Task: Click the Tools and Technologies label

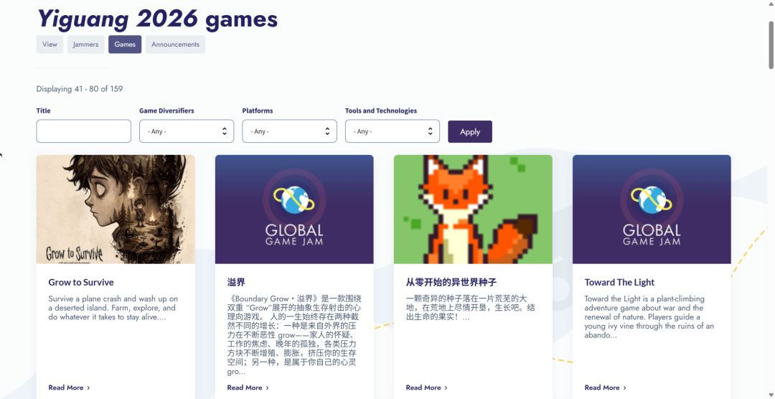Action: pos(381,111)
